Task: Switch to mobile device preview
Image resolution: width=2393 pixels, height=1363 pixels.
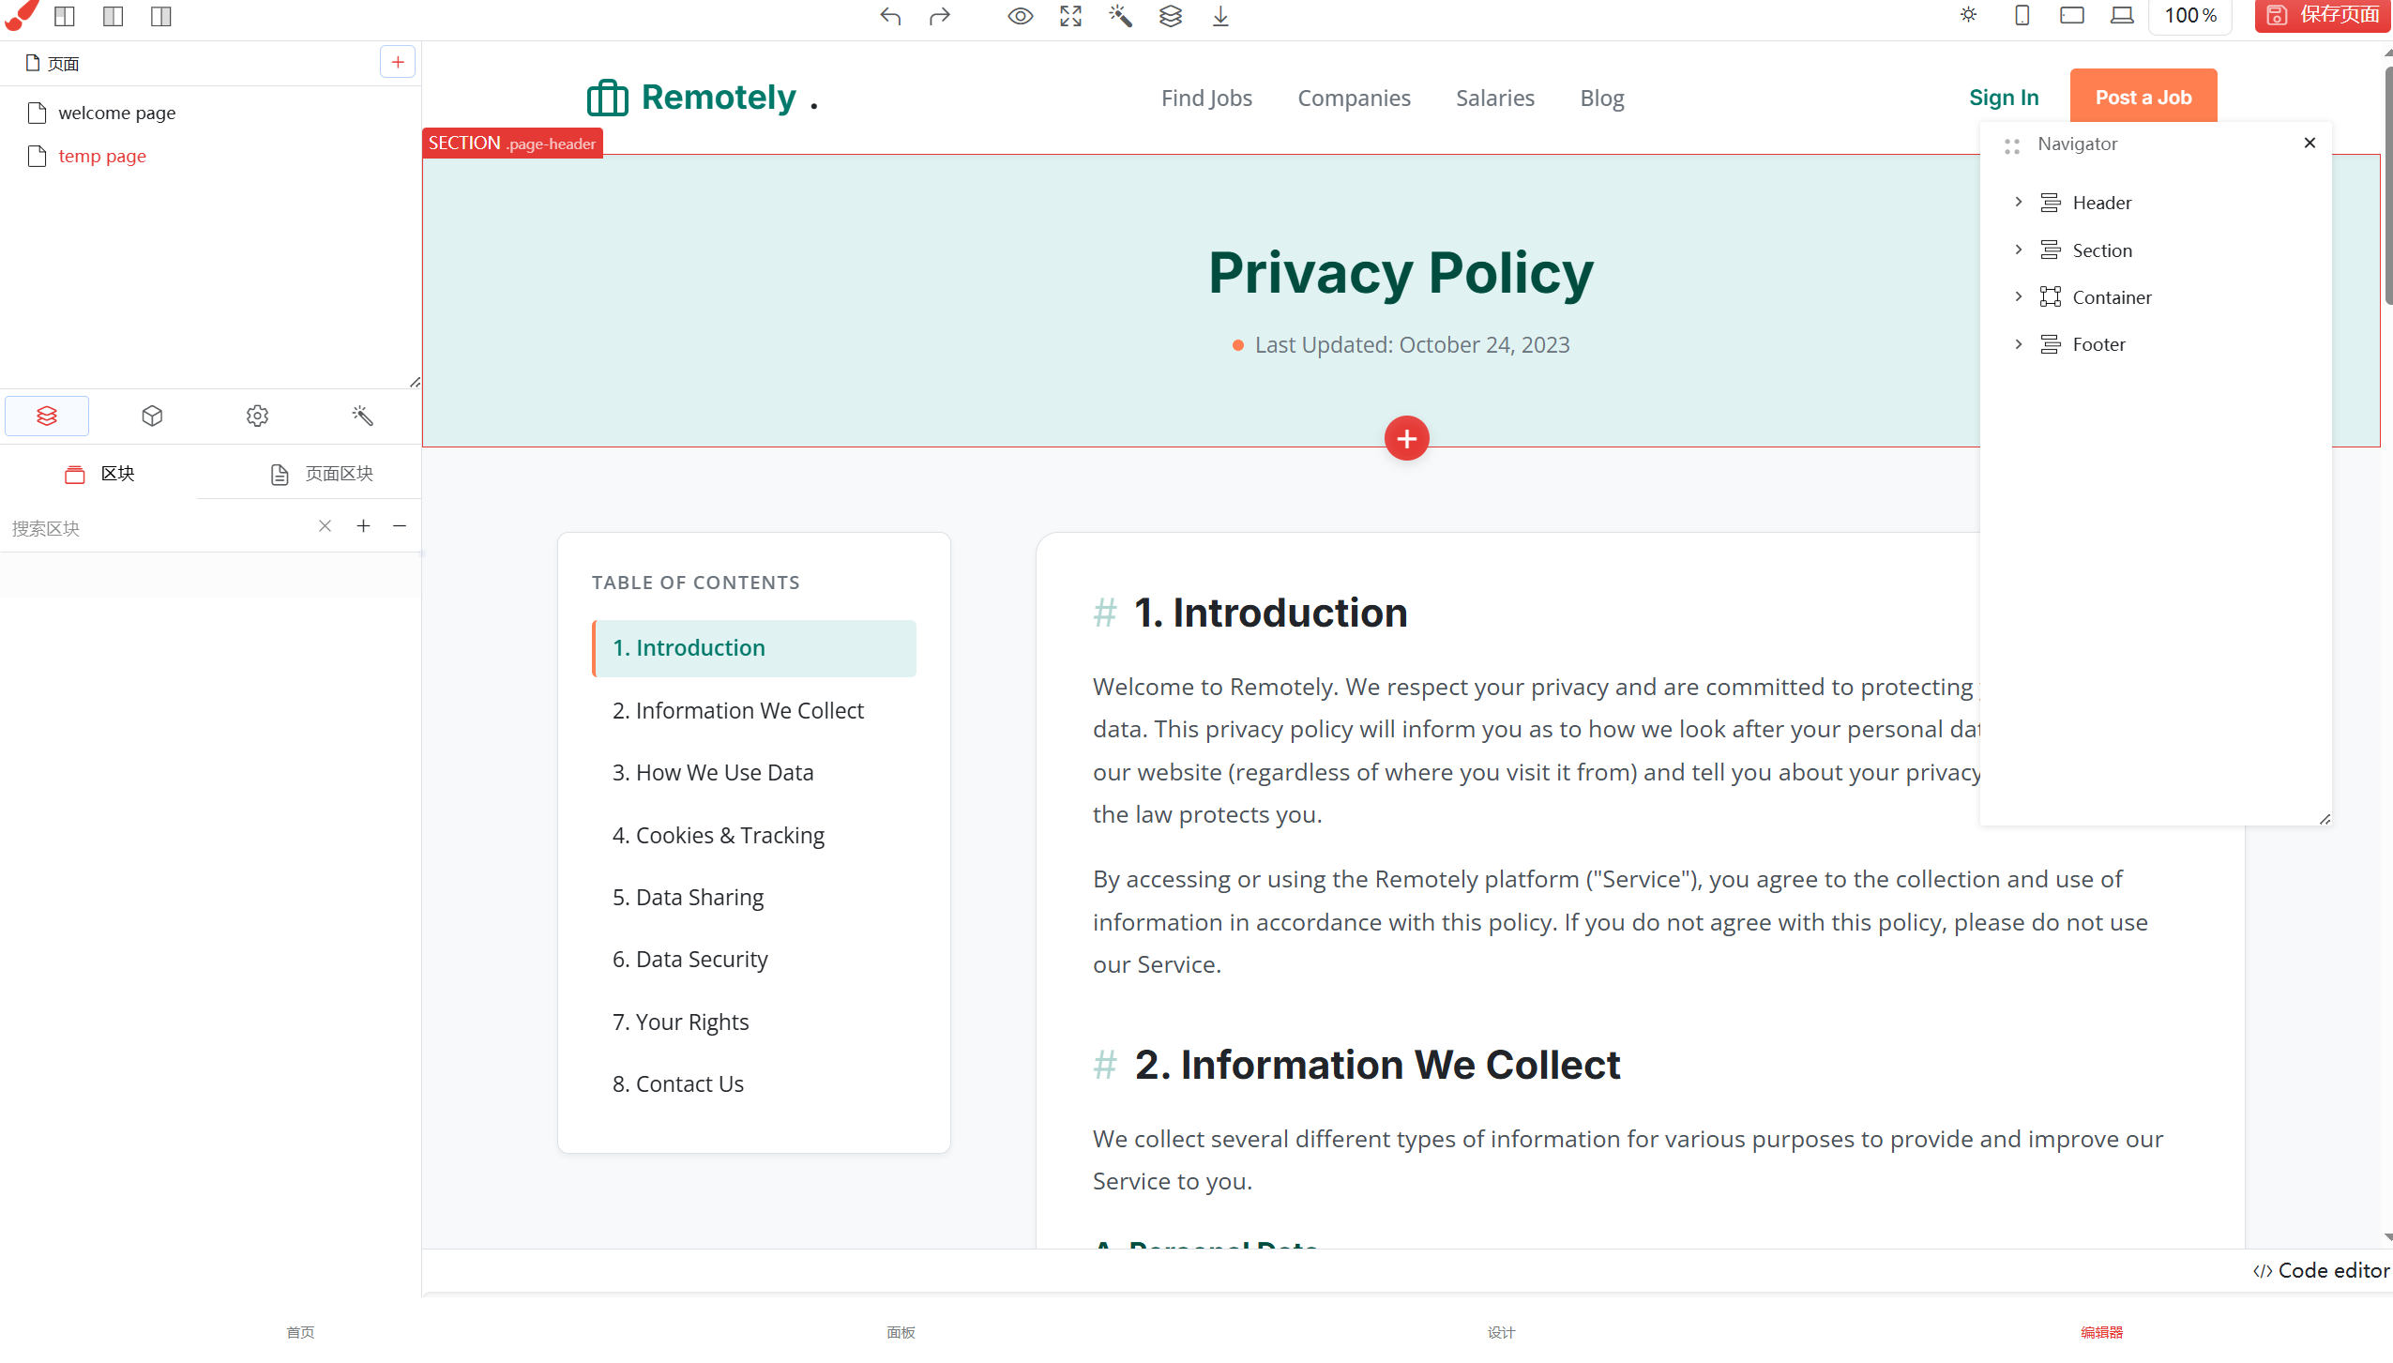Action: (x=2022, y=15)
